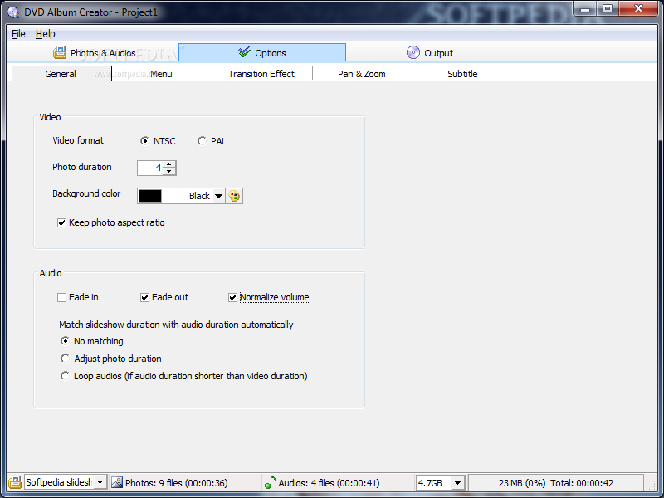
Task: Click the slideshow icon in status bar
Action: tap(15, 482)
